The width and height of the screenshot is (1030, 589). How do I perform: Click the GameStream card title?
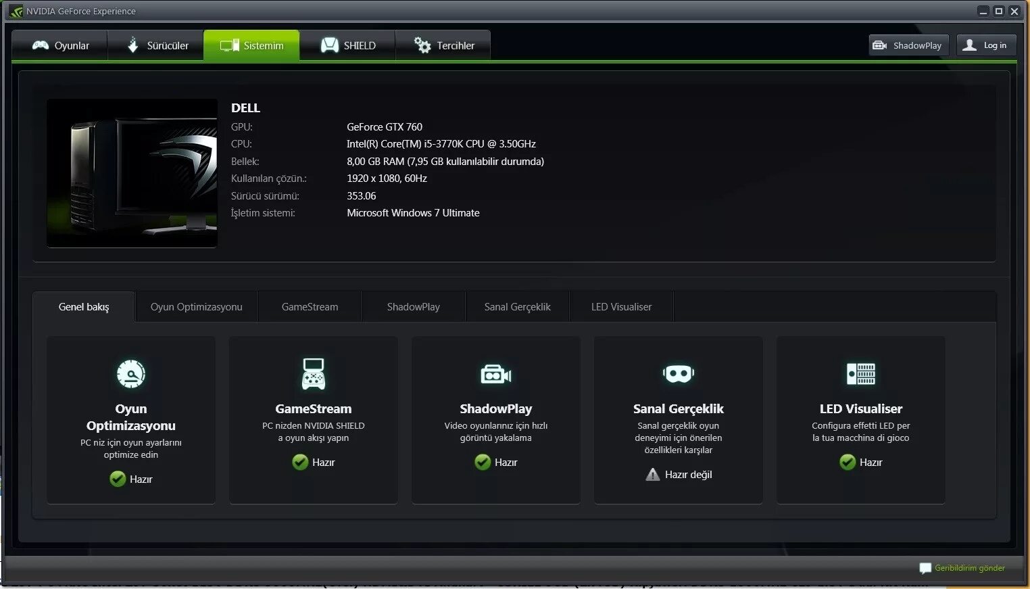[314, 409]
